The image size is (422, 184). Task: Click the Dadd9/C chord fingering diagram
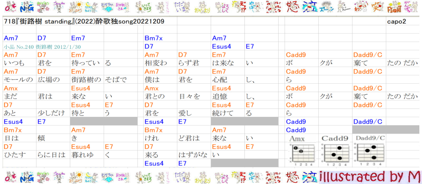[x=369, y=152]
